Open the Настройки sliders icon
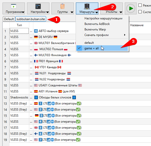This screenshot has height=146, width=151. point(38,6)
